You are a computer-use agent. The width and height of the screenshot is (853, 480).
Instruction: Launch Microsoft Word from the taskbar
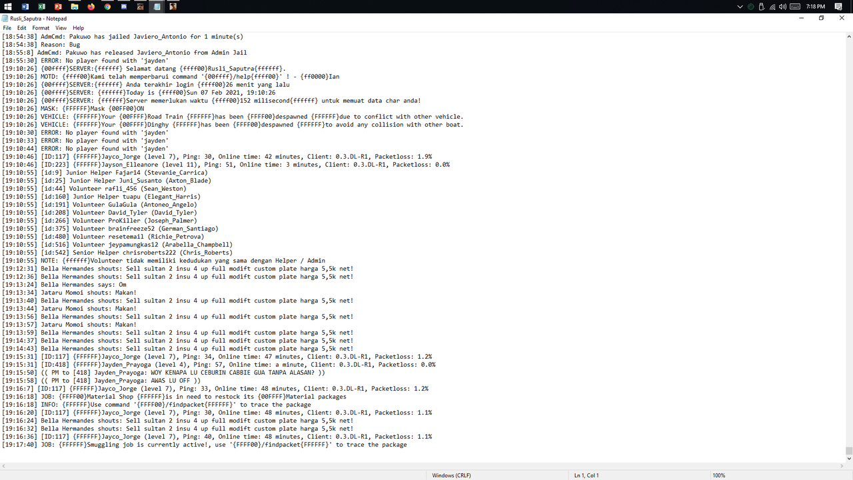(x=25, y=6)
